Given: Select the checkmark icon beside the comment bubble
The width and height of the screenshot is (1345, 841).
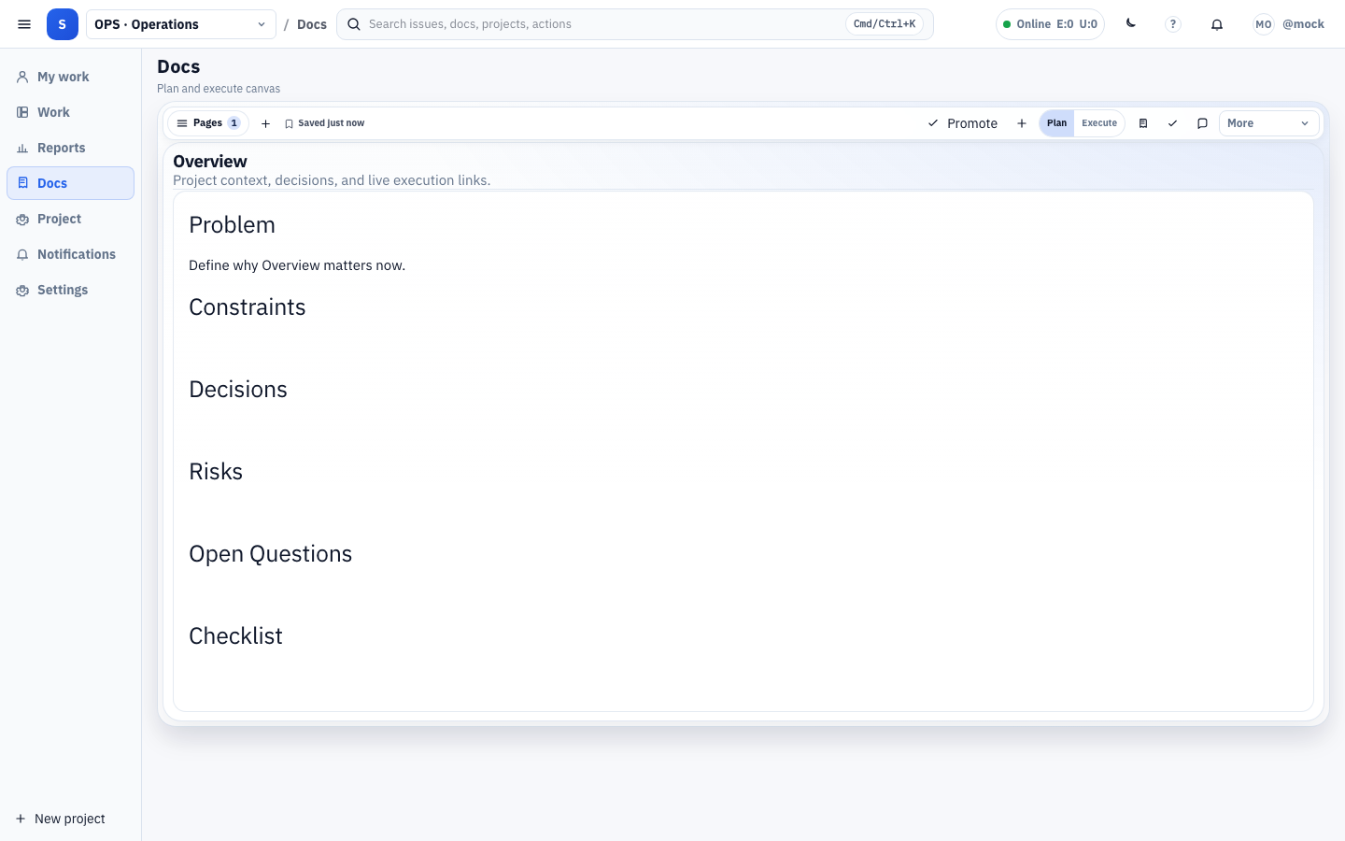Looking at the screenshot, I should point(1173,122).
